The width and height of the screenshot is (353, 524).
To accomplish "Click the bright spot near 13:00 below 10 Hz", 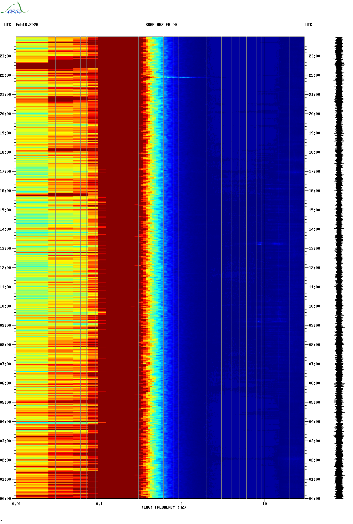I will 260,244.
